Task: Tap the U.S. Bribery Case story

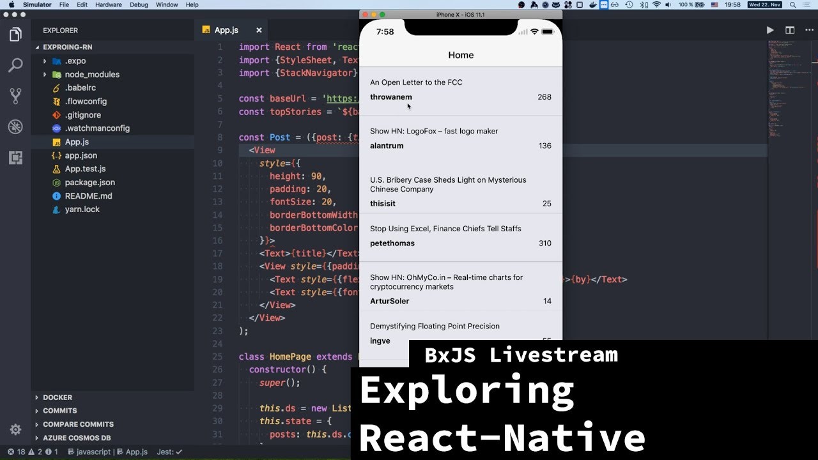Action: point(461,188)
